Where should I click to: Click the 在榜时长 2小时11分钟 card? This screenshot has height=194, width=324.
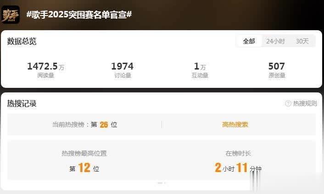[238, 161]
